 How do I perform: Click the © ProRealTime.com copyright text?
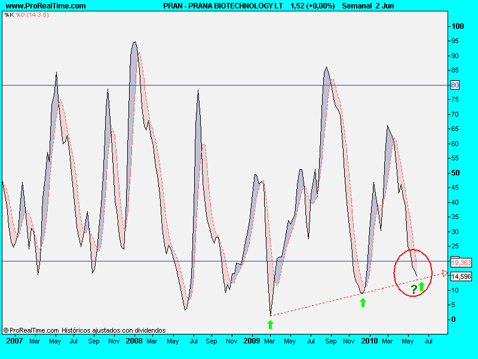pyautogui.click(x=31, y=330)
